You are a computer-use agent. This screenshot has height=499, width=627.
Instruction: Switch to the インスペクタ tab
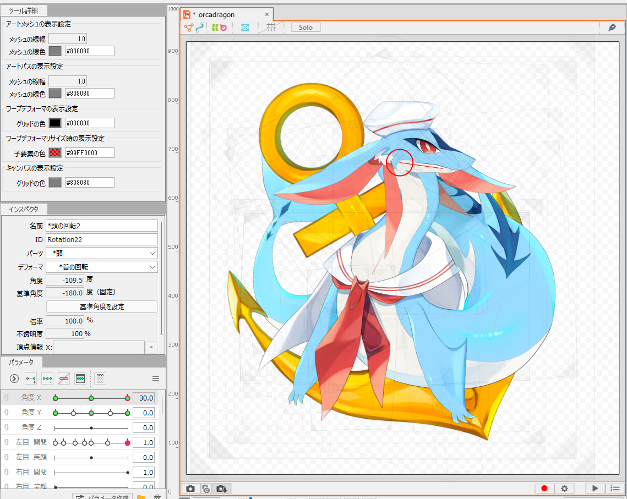click(x=23, y=210)
